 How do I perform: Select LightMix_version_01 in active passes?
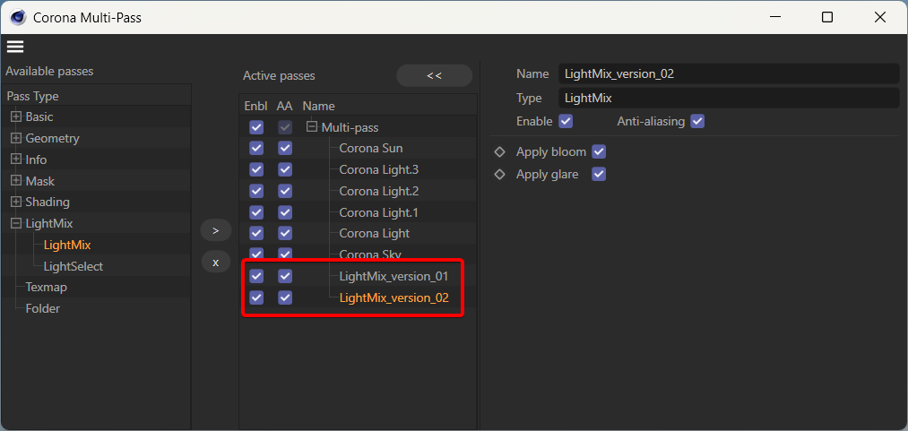[393, 277]
